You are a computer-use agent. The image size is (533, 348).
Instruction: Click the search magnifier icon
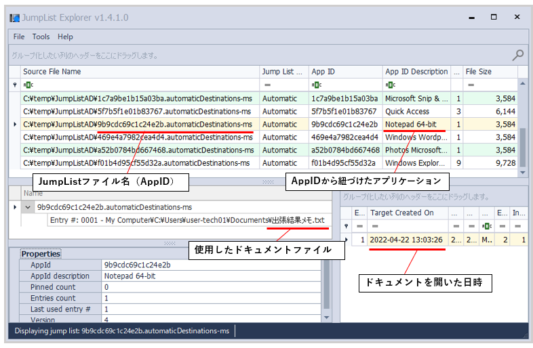[517, 55]
